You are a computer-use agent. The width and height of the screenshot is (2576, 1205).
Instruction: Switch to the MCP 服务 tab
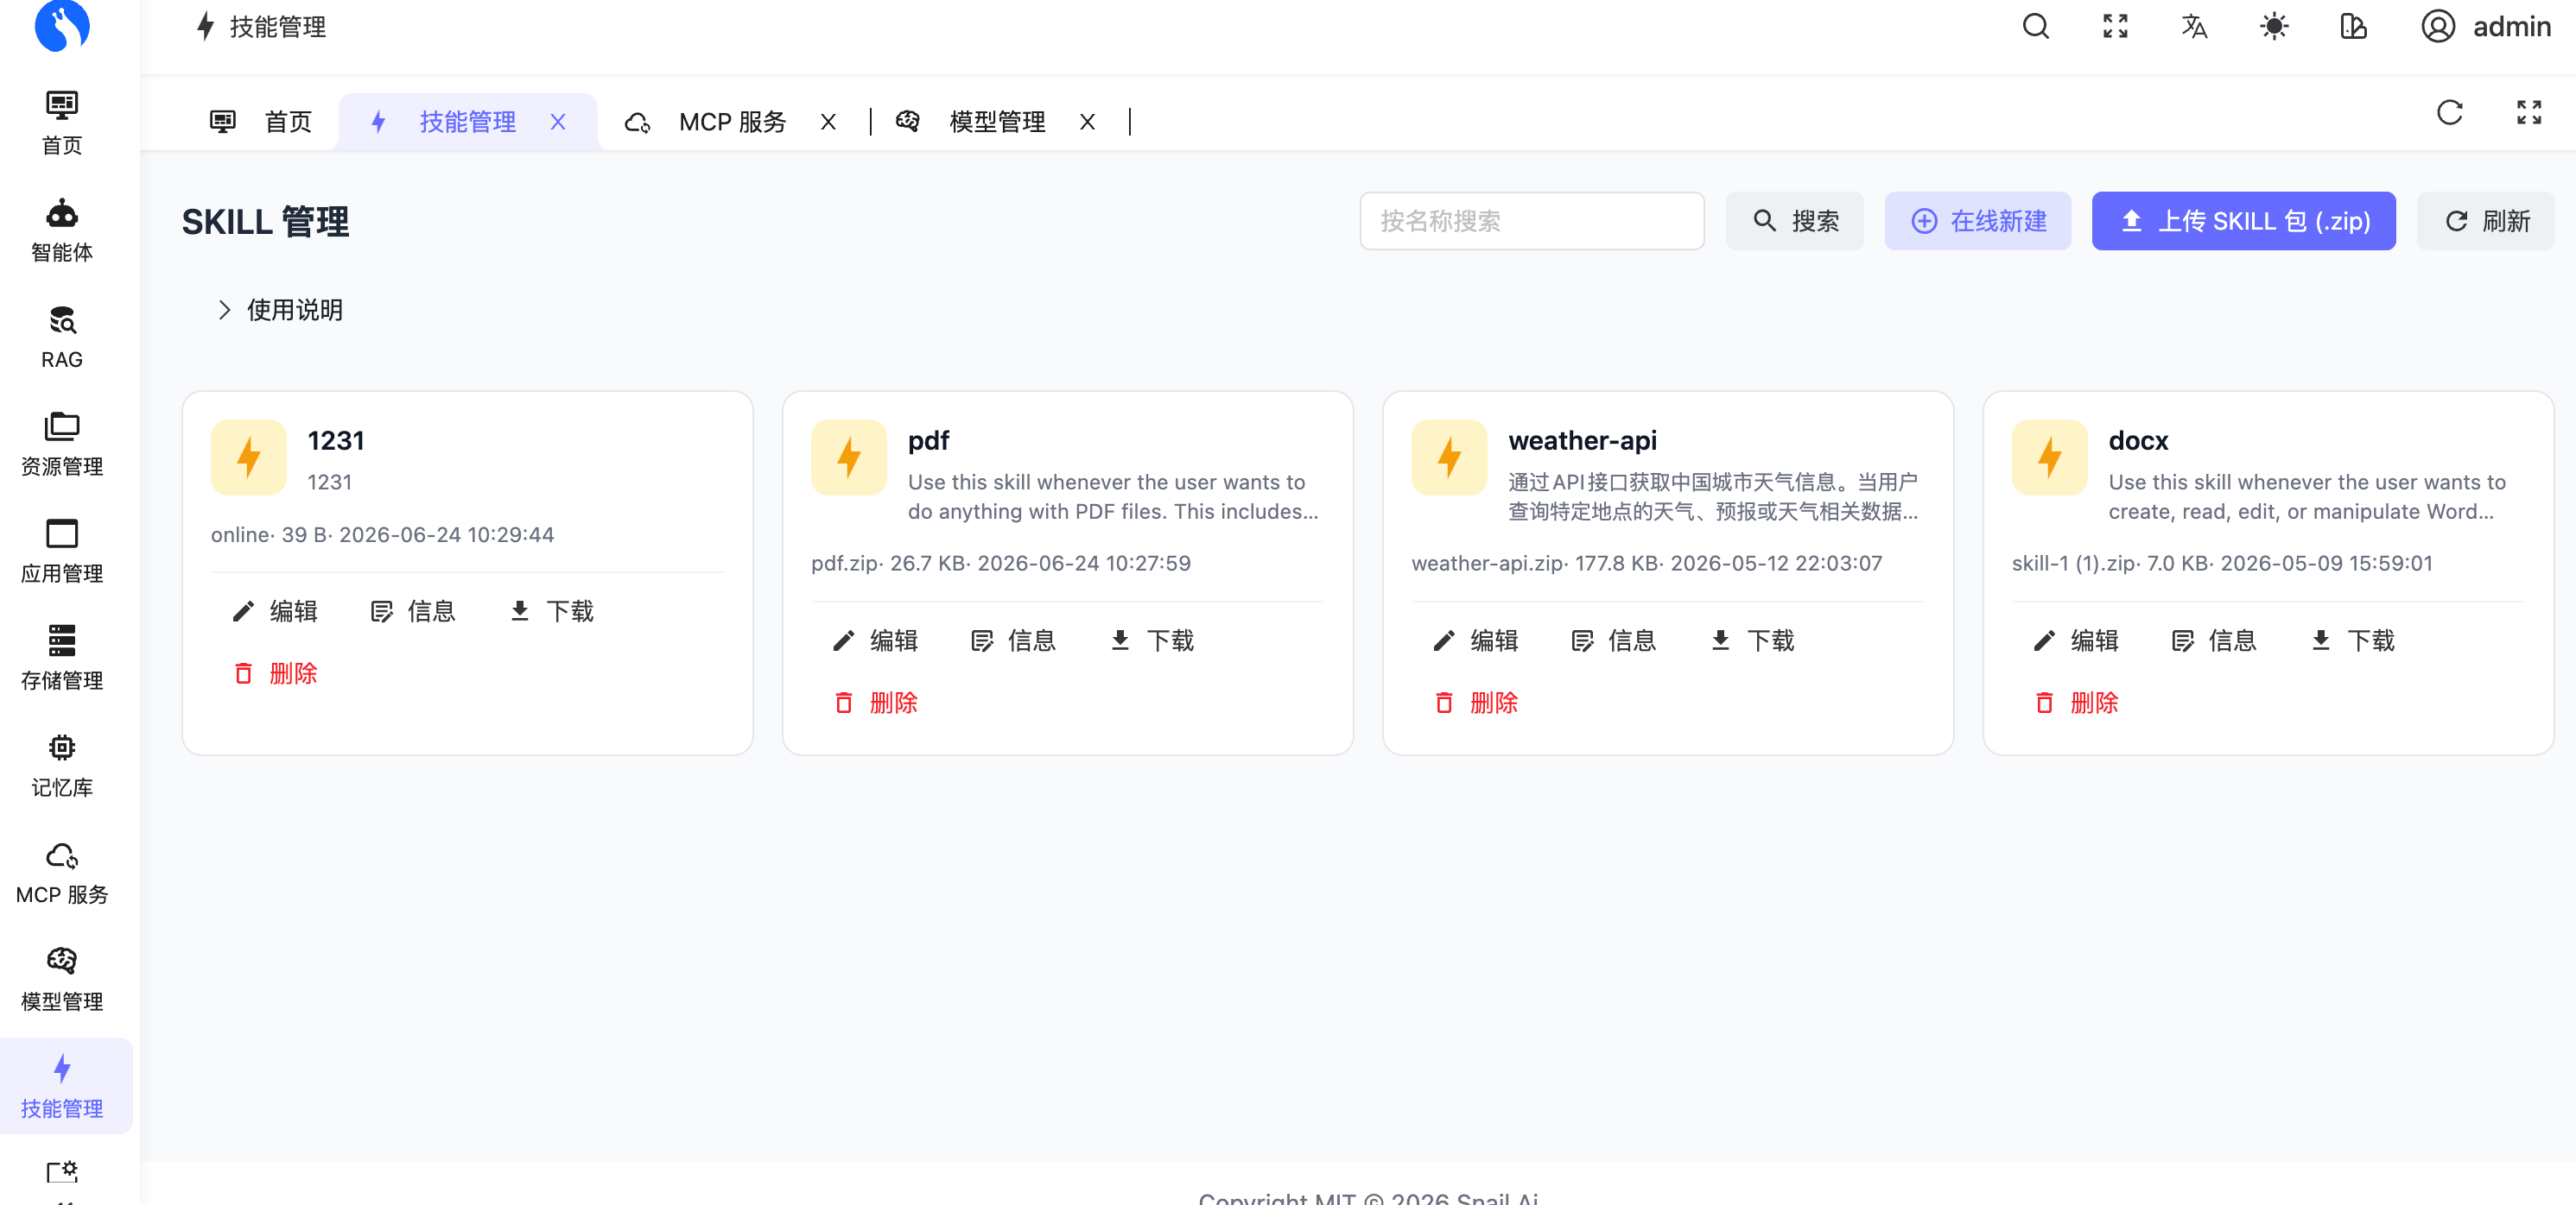point(732,122)
